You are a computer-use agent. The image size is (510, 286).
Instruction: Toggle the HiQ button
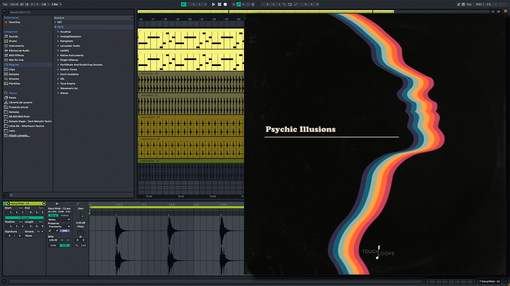(65, 245)
